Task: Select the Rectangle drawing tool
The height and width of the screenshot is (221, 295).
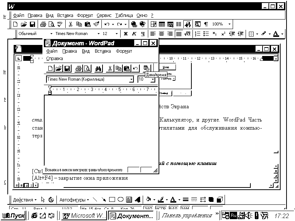Action: tap(112, 199)
